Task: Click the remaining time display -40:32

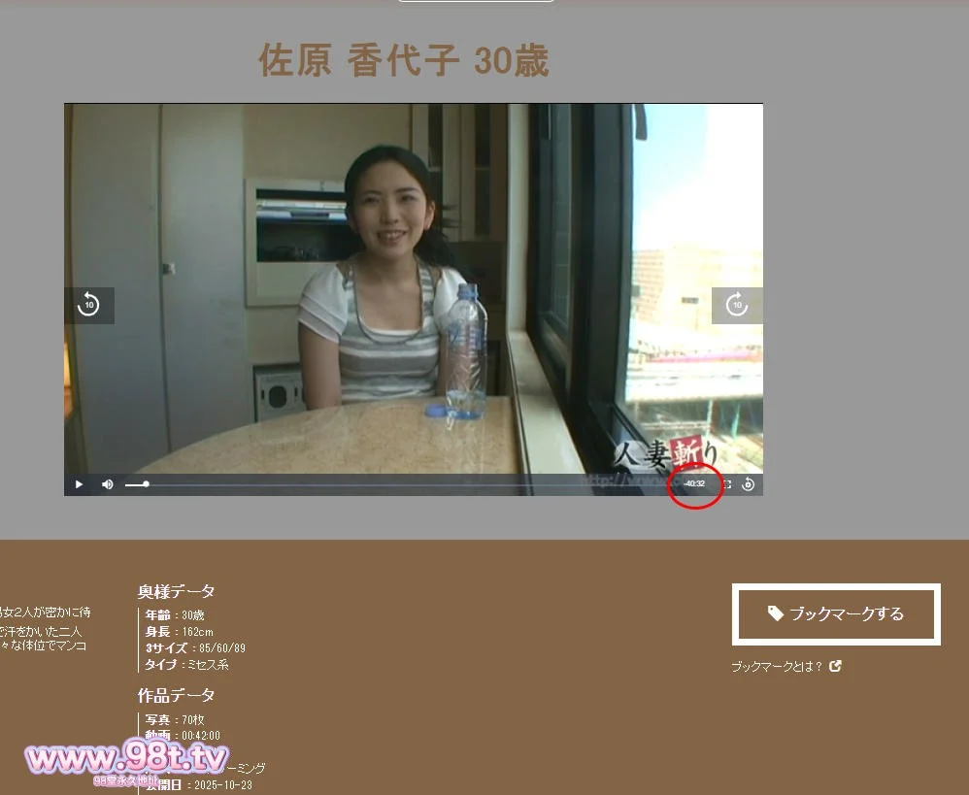Action: point(694,484)
